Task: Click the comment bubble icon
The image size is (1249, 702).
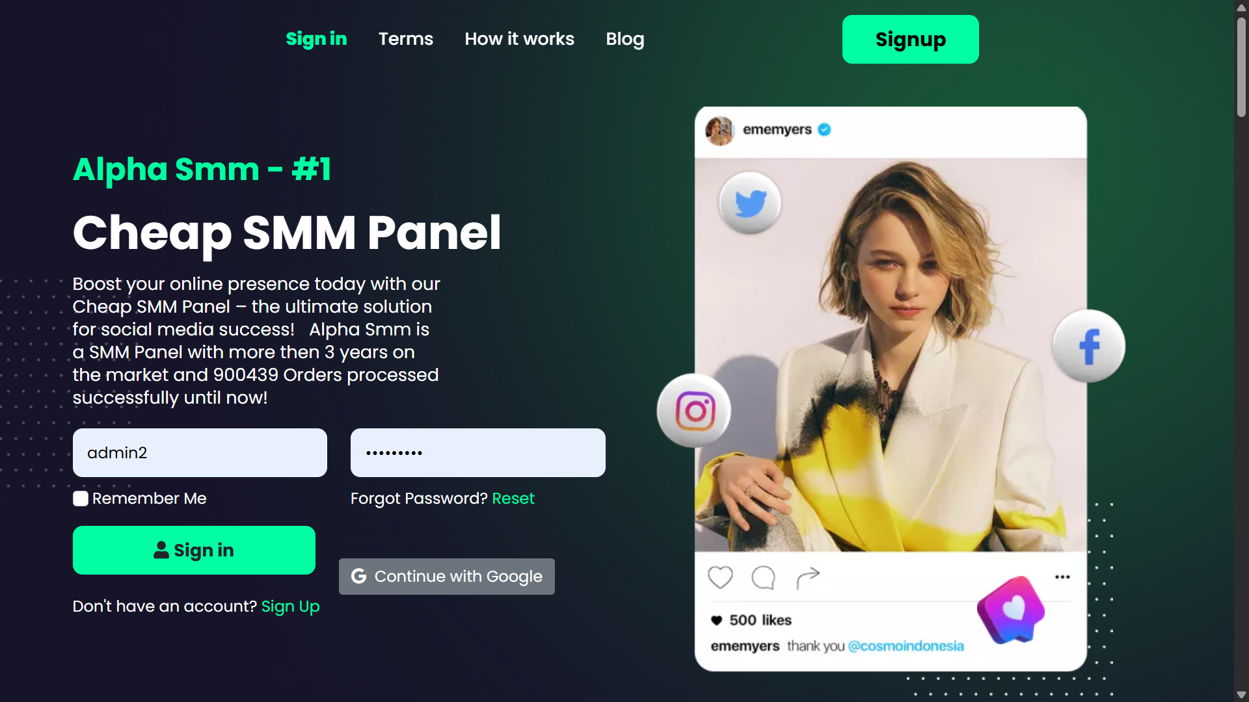Action: 763,577
